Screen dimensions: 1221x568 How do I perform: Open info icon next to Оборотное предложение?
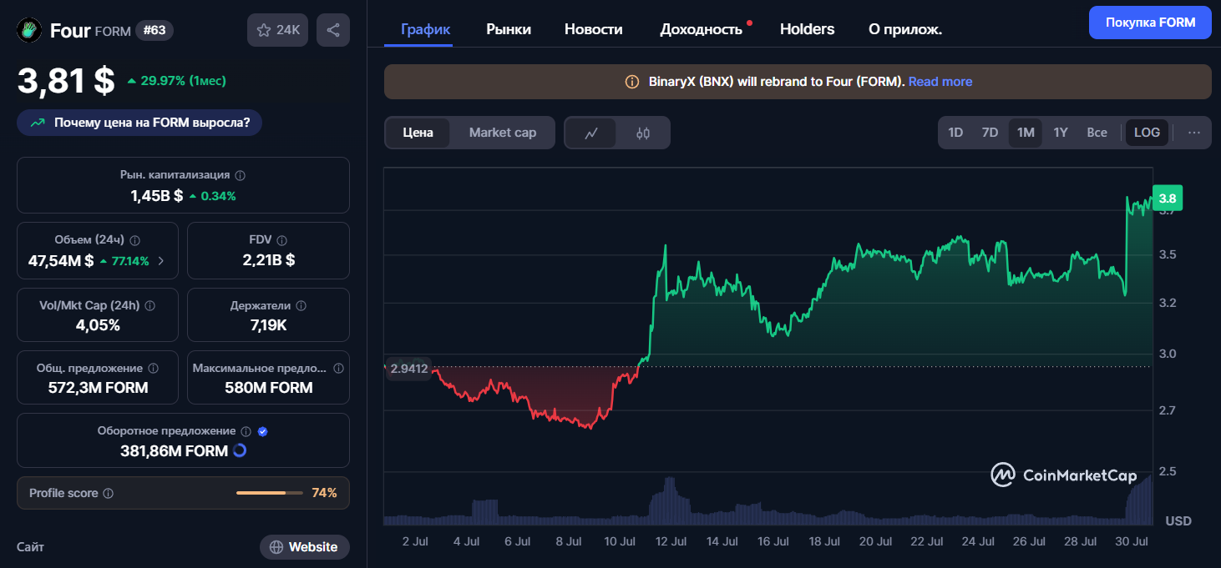[246, 431]
